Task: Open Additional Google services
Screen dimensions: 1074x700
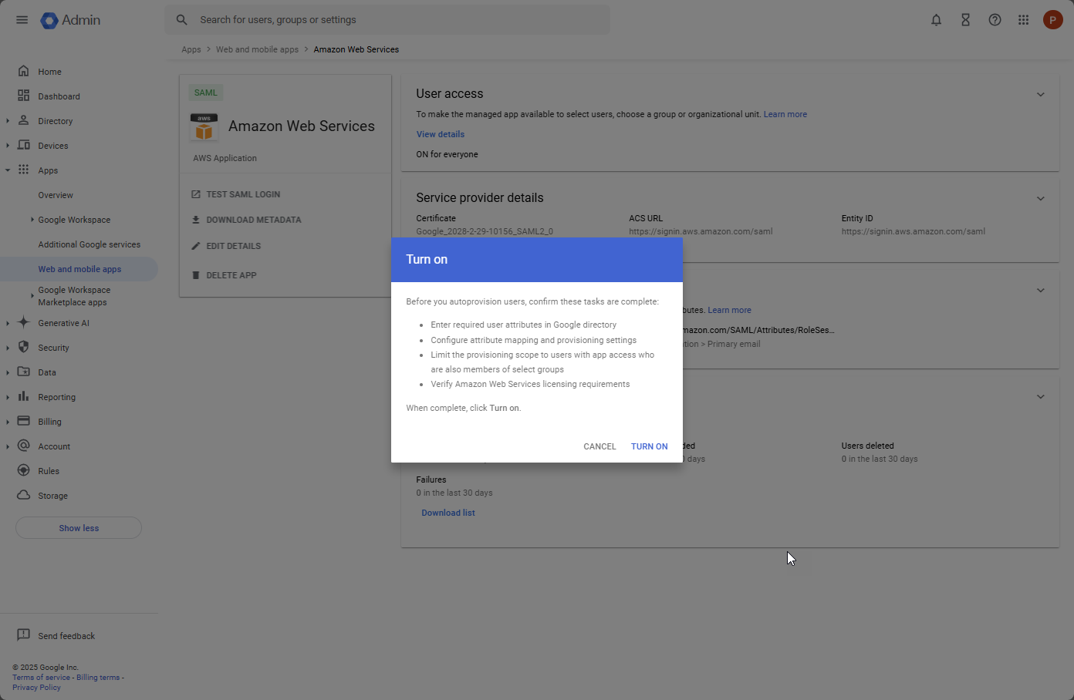Action: pos(89,244)
